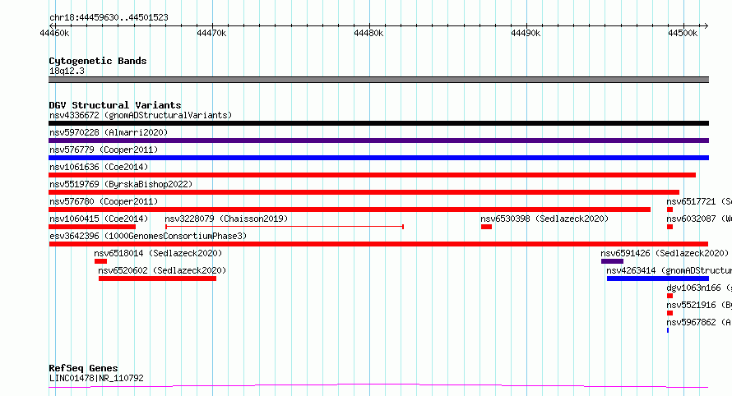Click the 18q12.3 band label
This screenshot has height=396, width=732.
click(x=67, y=71)
